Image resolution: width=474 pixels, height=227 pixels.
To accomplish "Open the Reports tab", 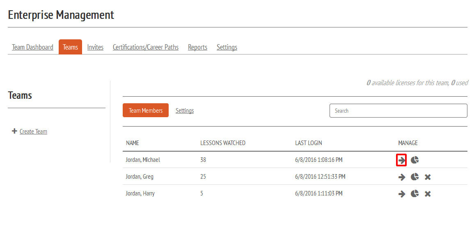I will [197, 47].
